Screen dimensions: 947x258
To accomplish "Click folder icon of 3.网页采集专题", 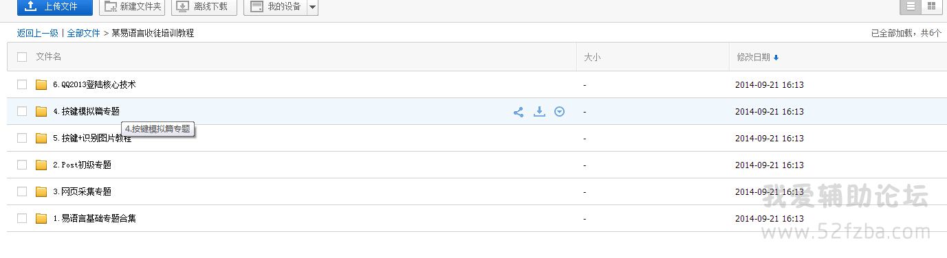I will pos(41,192).
